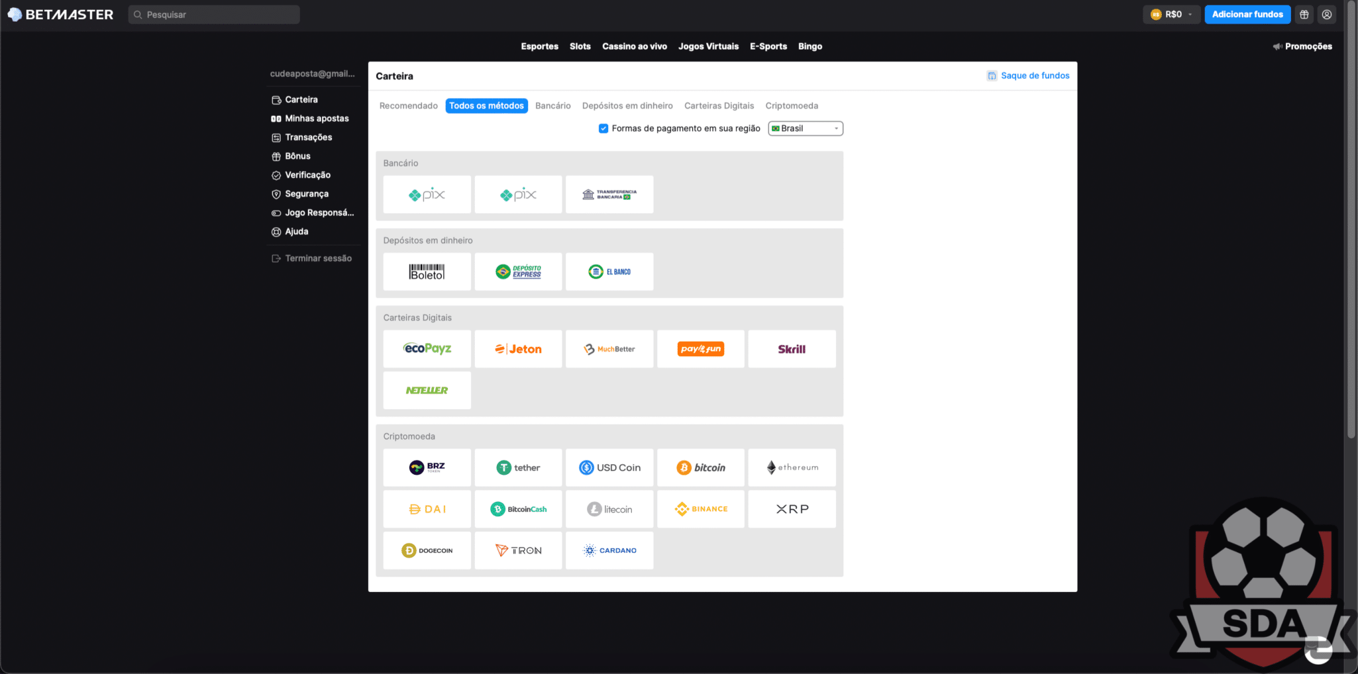Screen dimensions: 1358x674
Task: Pick the Dogecoin crypto tile
Action: coord(427,550)
